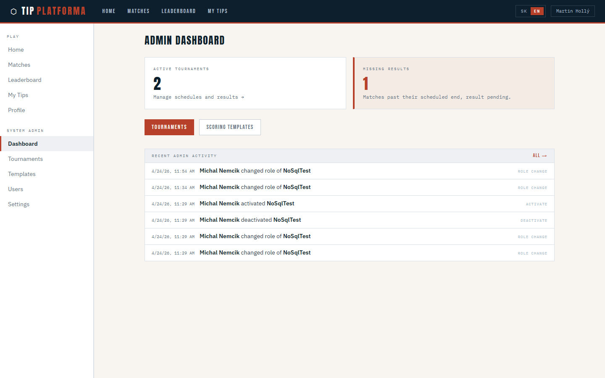This screenshot has width=605, height=378.
Task: Click Manage schedules and results link
Action: (198, 97)
